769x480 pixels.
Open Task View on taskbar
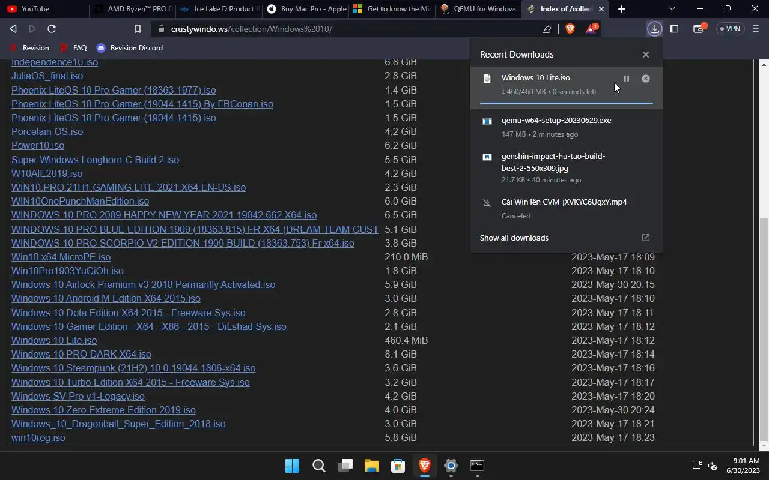pos(345,466)
